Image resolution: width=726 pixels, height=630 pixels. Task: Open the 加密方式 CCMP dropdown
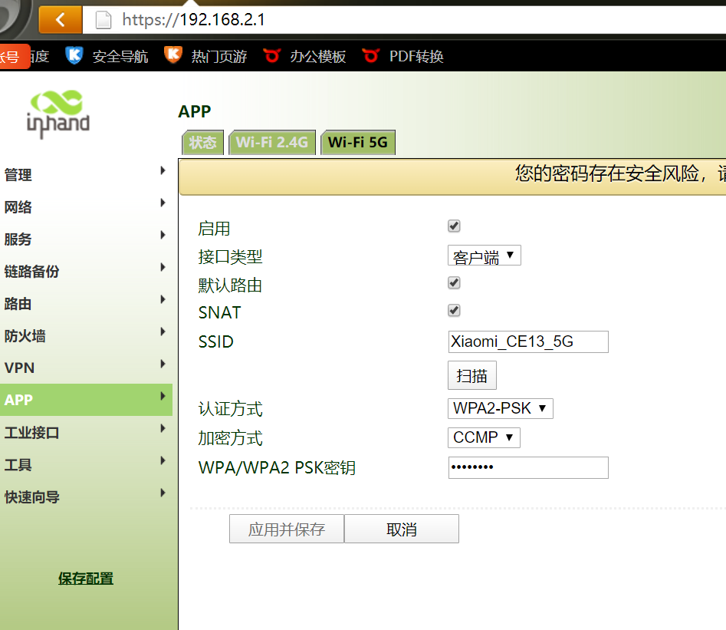coord(483,437)
